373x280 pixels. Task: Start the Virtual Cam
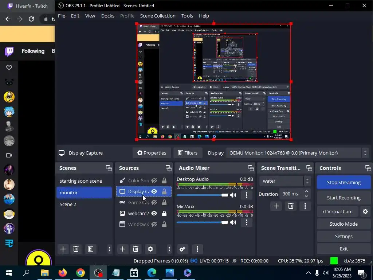click(x=337, y=211)
